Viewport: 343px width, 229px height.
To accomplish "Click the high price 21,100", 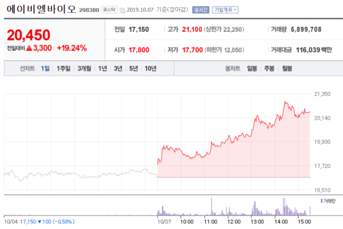I will (x=192, y=29).
